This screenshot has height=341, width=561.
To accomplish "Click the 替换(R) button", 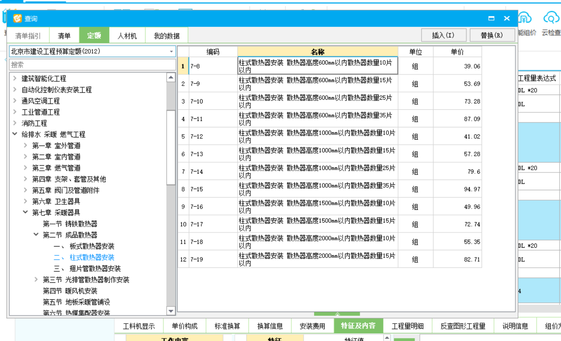I will (492, 35).
